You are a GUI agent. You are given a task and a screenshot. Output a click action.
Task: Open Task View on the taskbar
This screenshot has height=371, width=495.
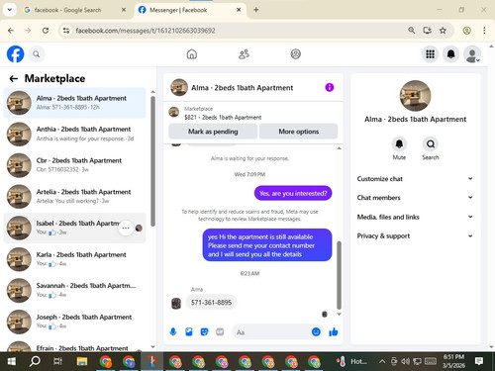(x=57, y=361)
